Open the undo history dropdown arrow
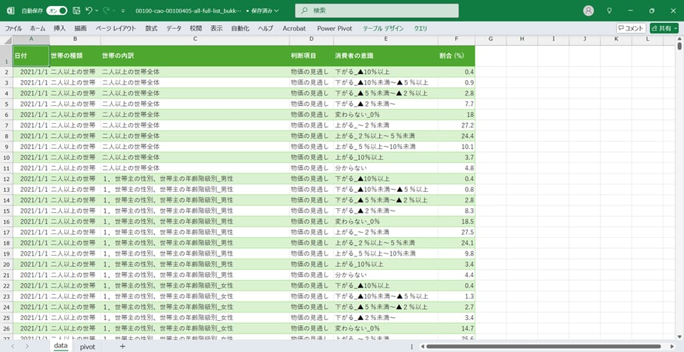684x352 pixels. pos(98,11)
